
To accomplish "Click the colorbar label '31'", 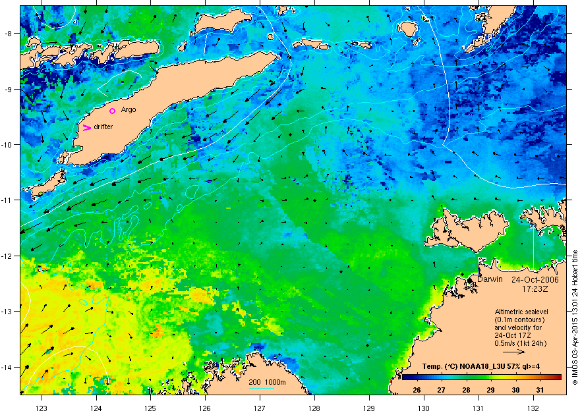I will pyautogui.click(x=540, y=390).
